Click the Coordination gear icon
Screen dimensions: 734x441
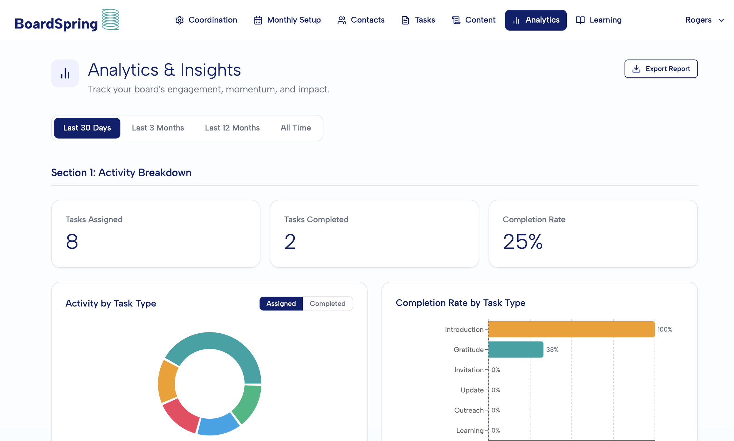[179, 20]
